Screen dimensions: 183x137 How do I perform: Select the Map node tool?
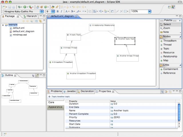click(x=166, y=61)
